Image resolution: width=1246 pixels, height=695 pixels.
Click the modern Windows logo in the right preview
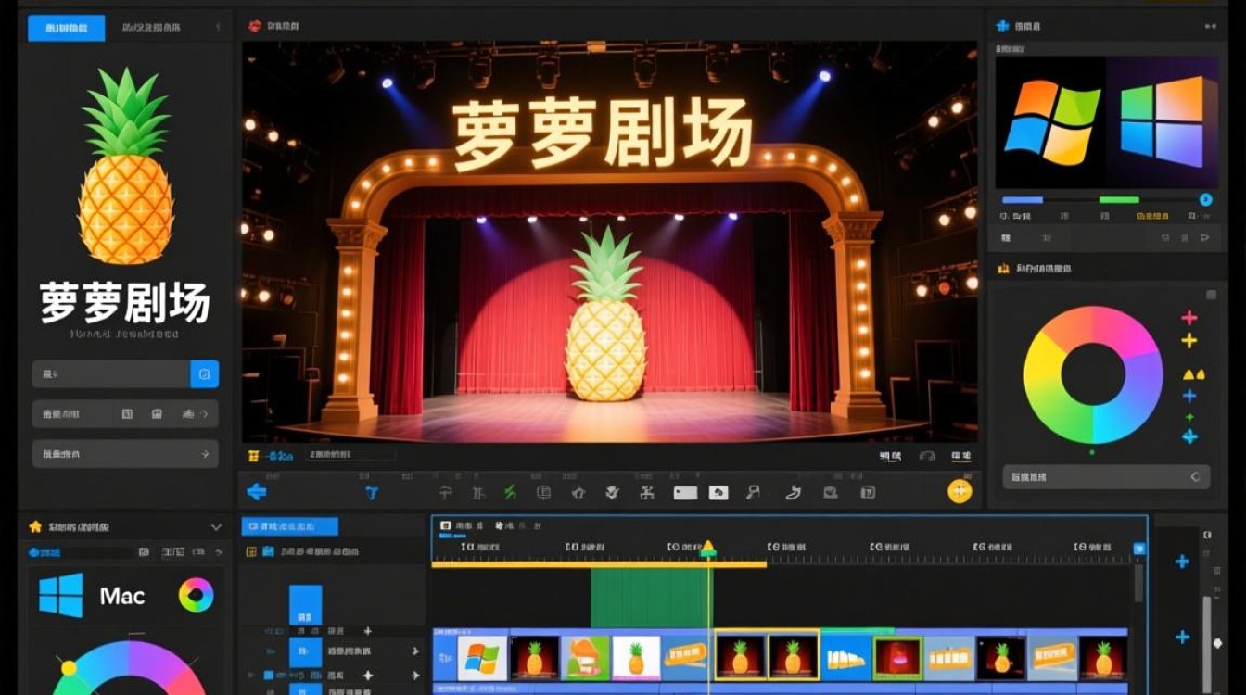click(1163, 122)
